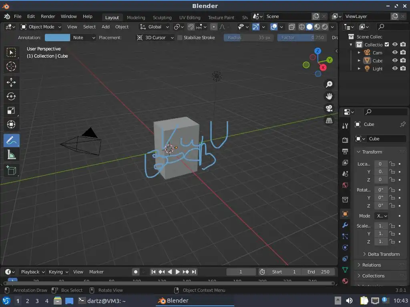Click the annotation color swatch
This screenshot has height=307, width=410.
point(57,38)
